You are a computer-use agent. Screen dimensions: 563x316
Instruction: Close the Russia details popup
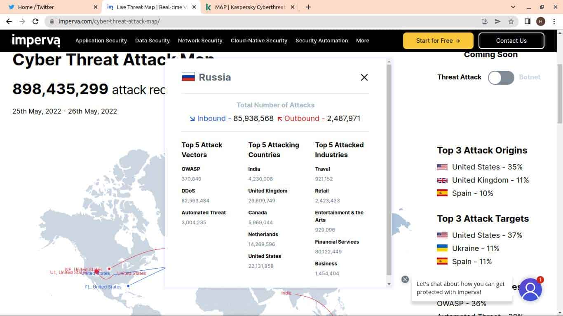tap(364, 77)
